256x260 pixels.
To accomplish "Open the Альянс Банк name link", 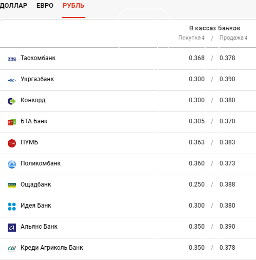I will point(39,227).
